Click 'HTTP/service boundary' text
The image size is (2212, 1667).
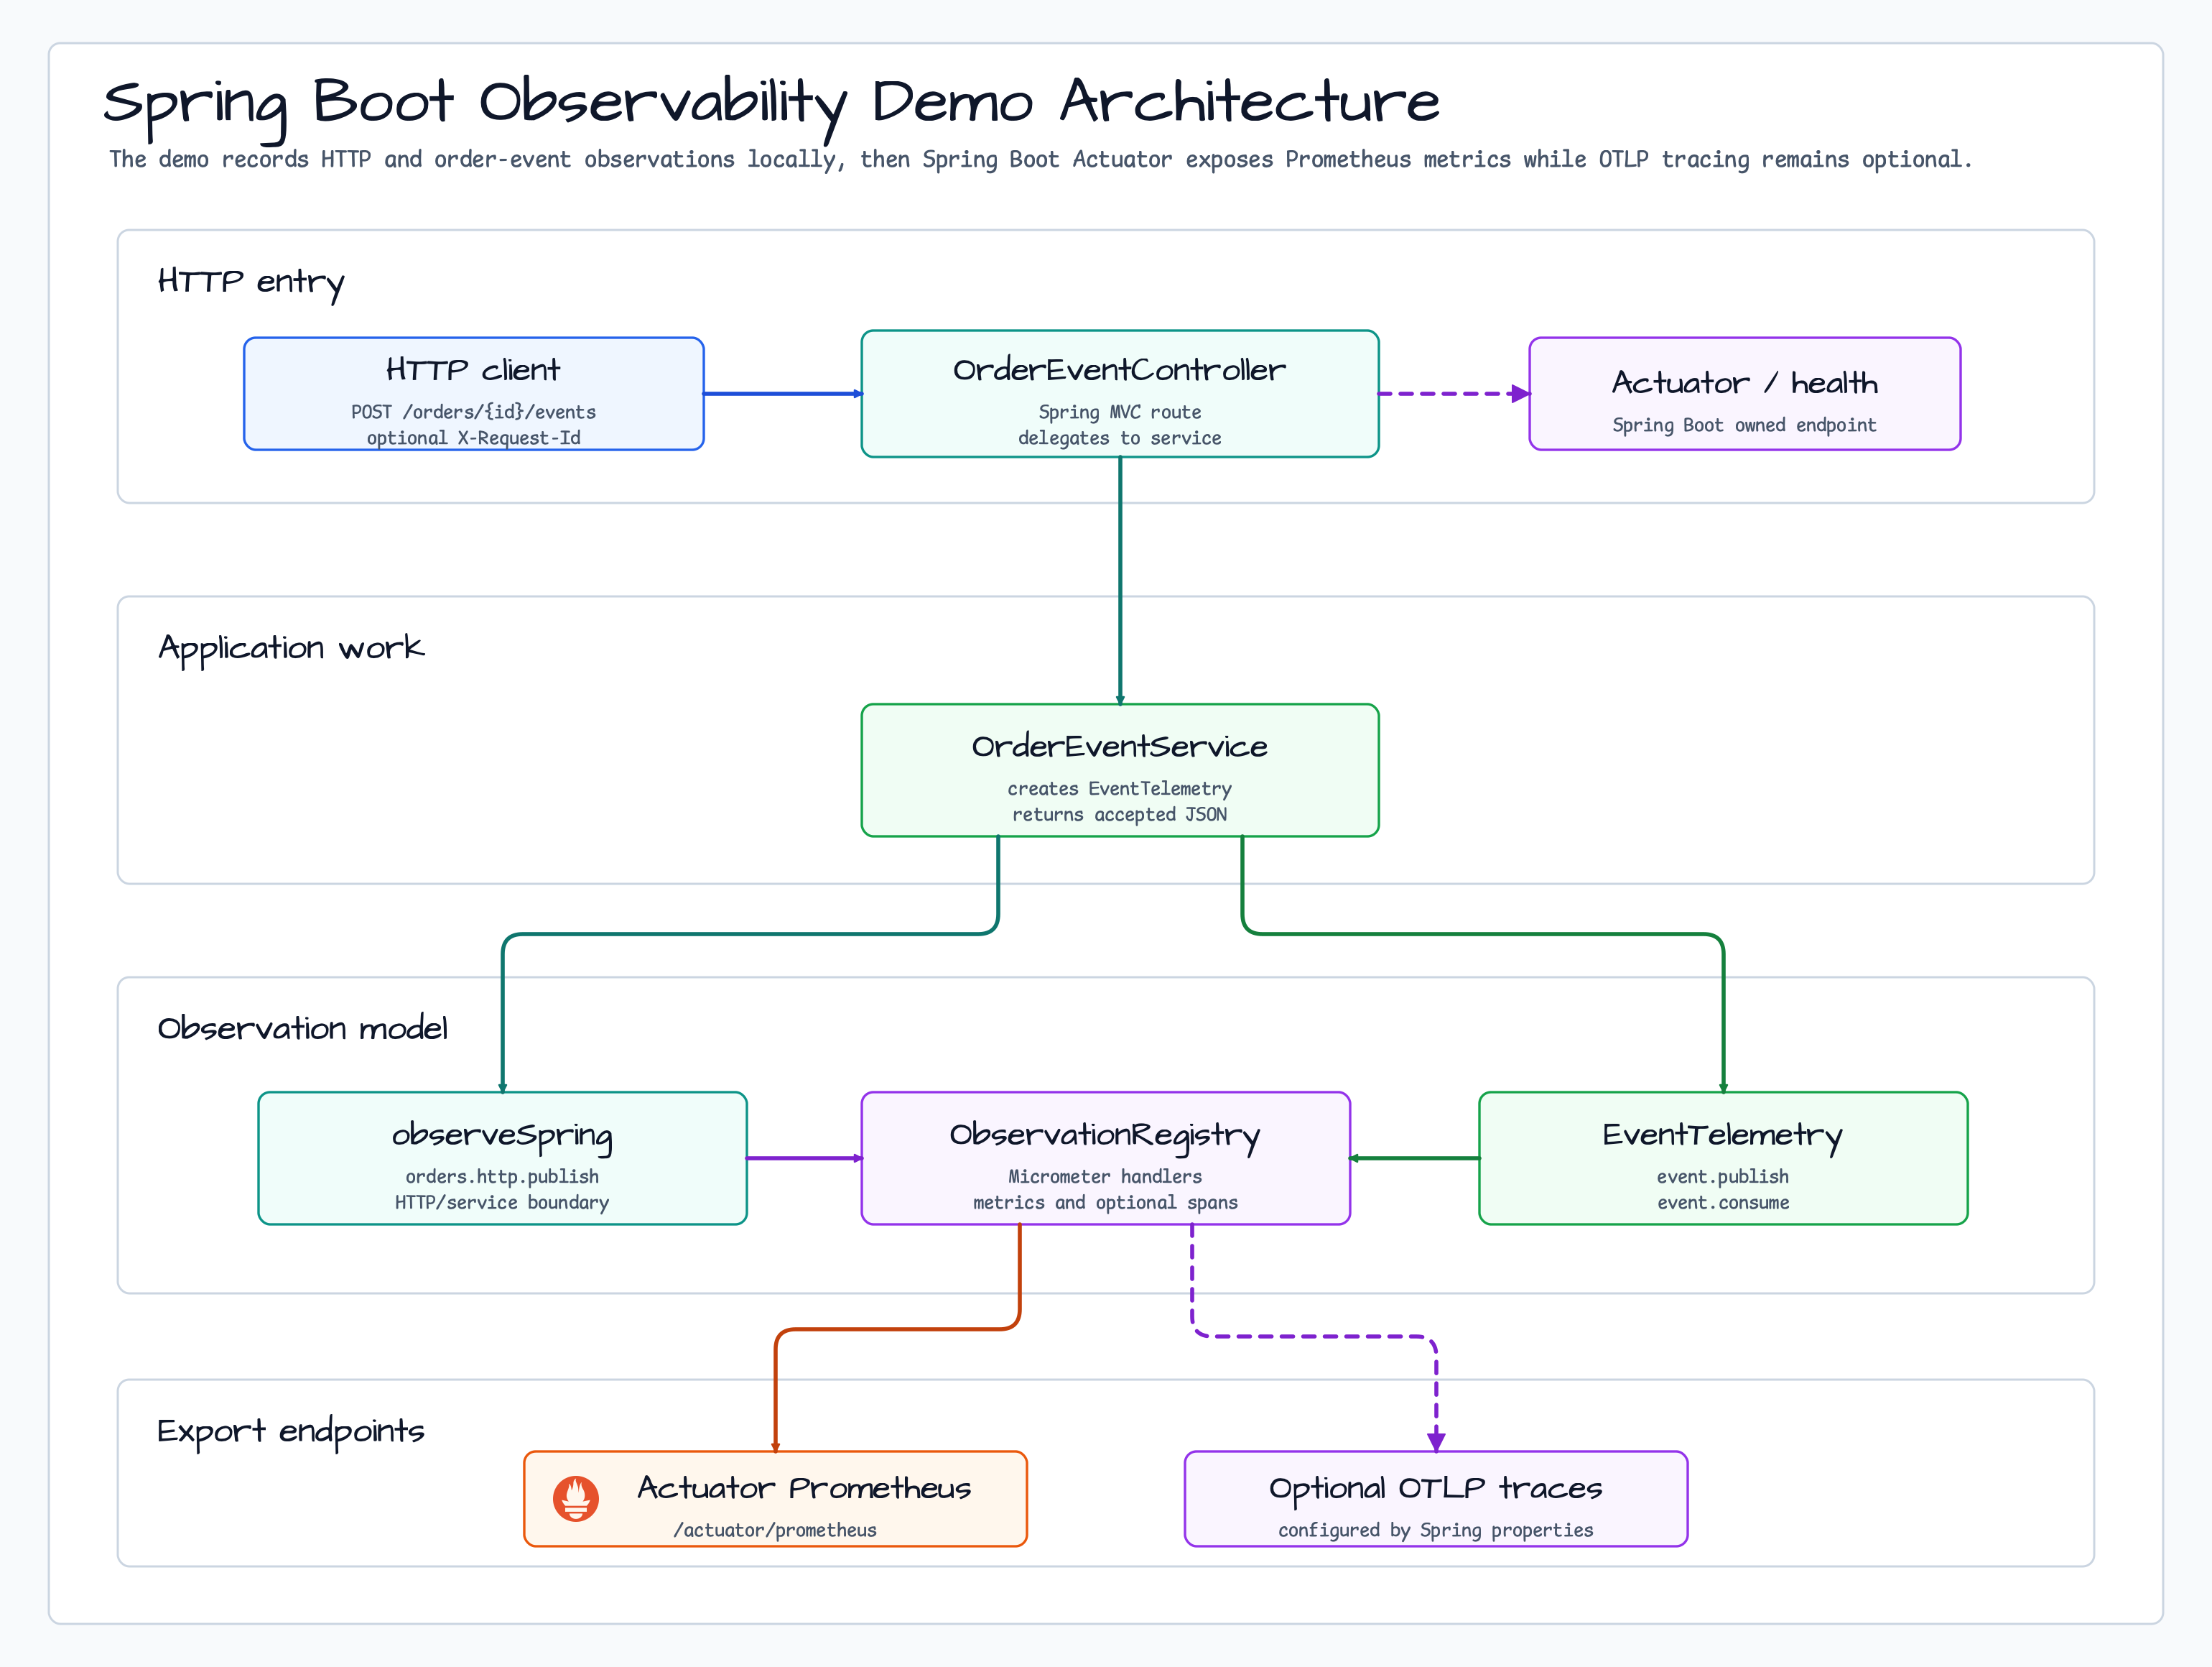502,1203
